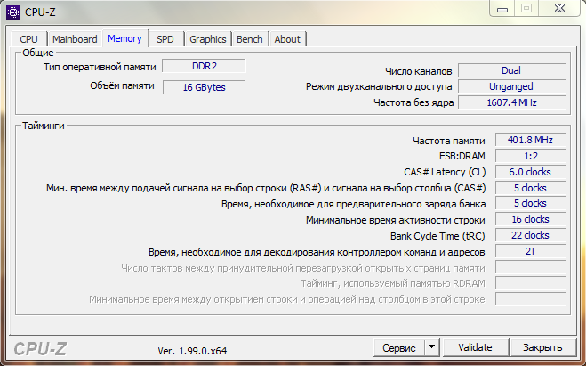Click the Режим двухканального доступа label
586x366 pixels.
tap(379, 86)
